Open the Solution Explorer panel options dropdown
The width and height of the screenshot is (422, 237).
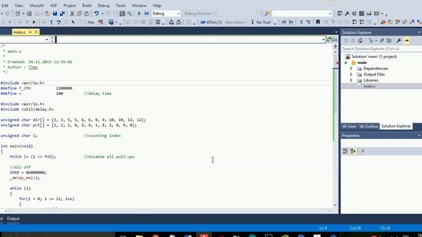419,32
